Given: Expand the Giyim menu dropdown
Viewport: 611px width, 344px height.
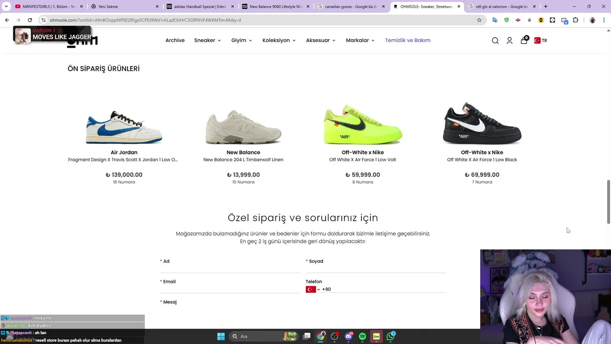Looking at the screenshot, I should (242, 41).
